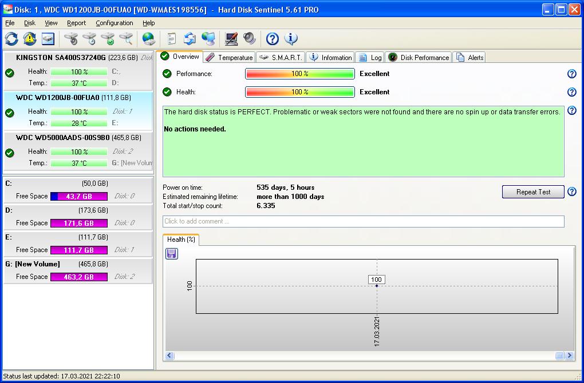Select WDC WD1200JB-00FUA0 disk entry
584x383 pixels.
[x=78, y=110]
